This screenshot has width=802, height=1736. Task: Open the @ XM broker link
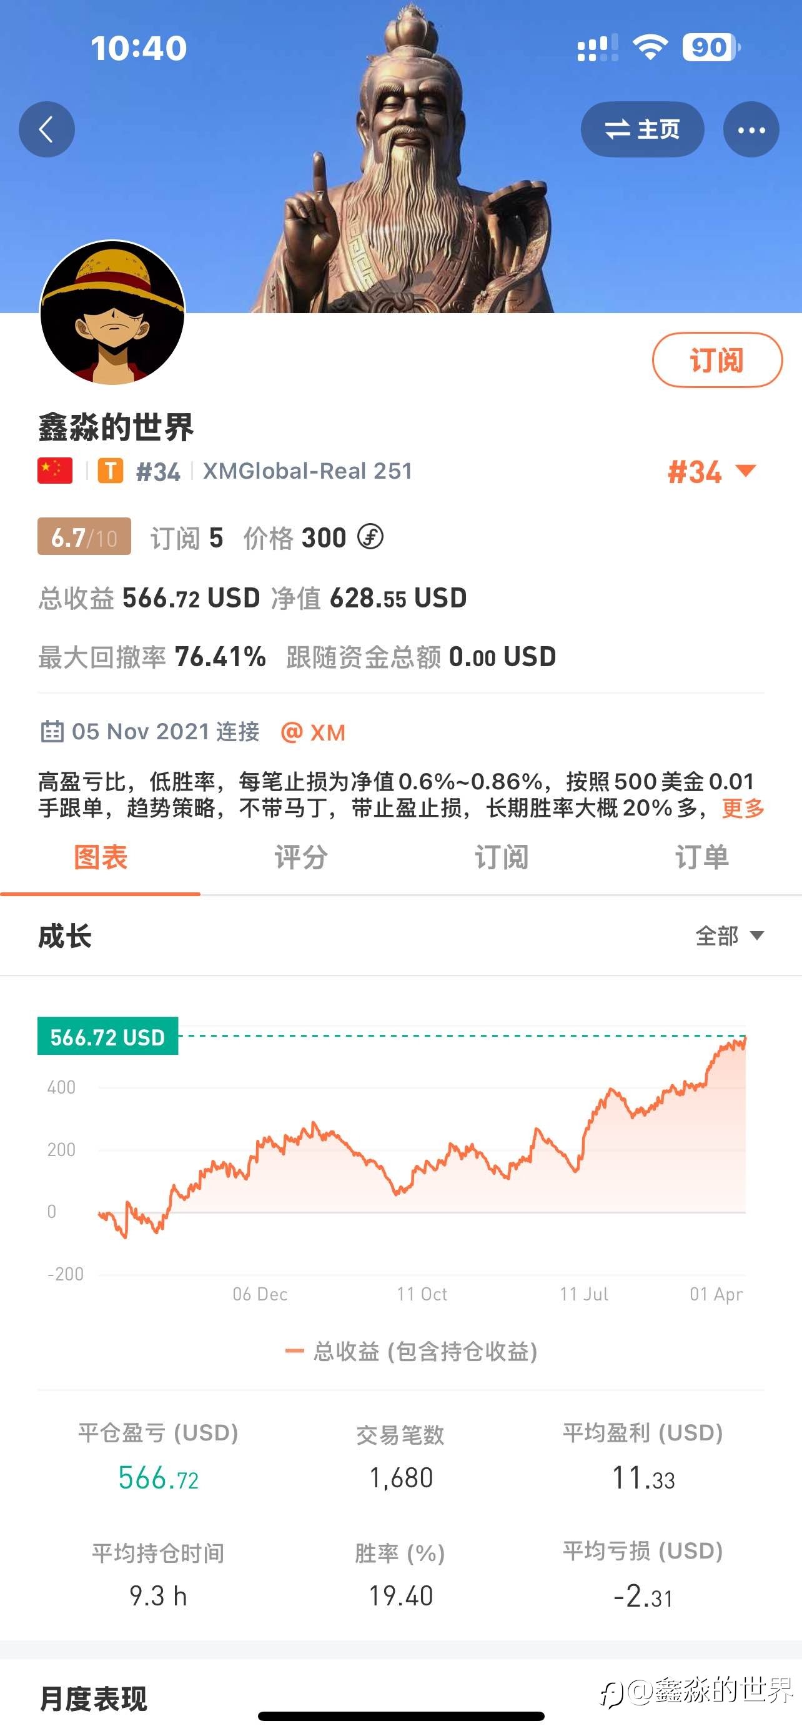[x=313, y=732]
